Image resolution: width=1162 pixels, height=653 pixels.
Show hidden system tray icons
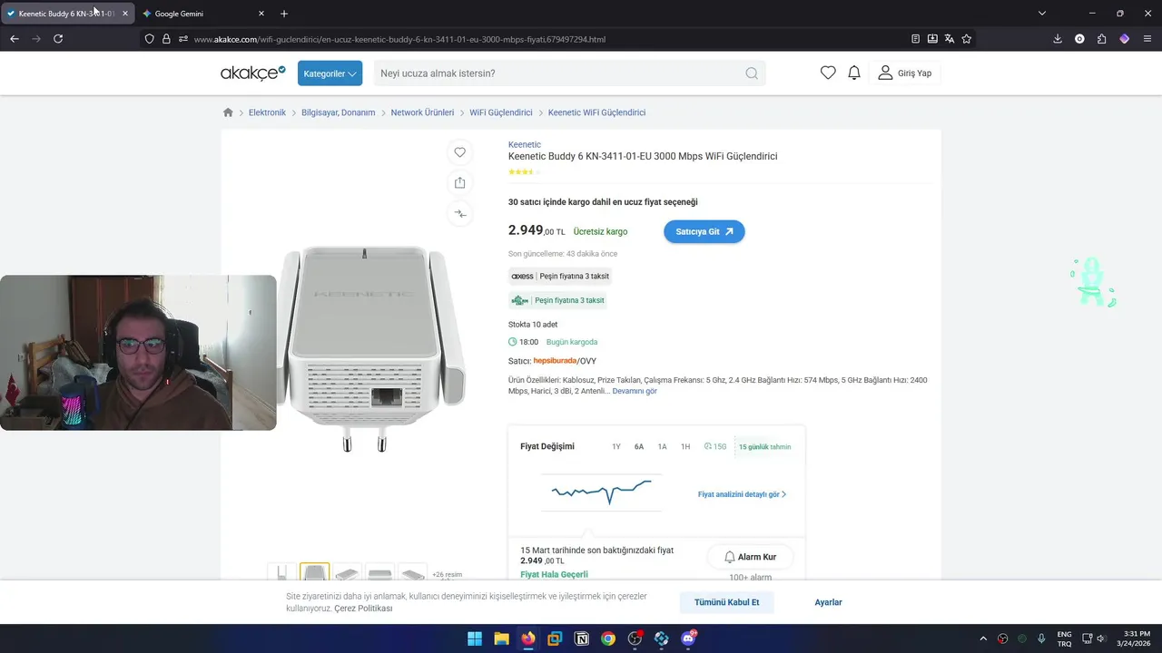(983, 638)
